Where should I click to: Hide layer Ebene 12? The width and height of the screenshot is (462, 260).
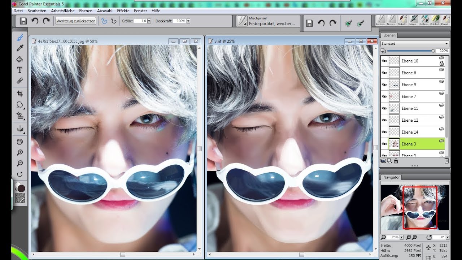(384, 120)
